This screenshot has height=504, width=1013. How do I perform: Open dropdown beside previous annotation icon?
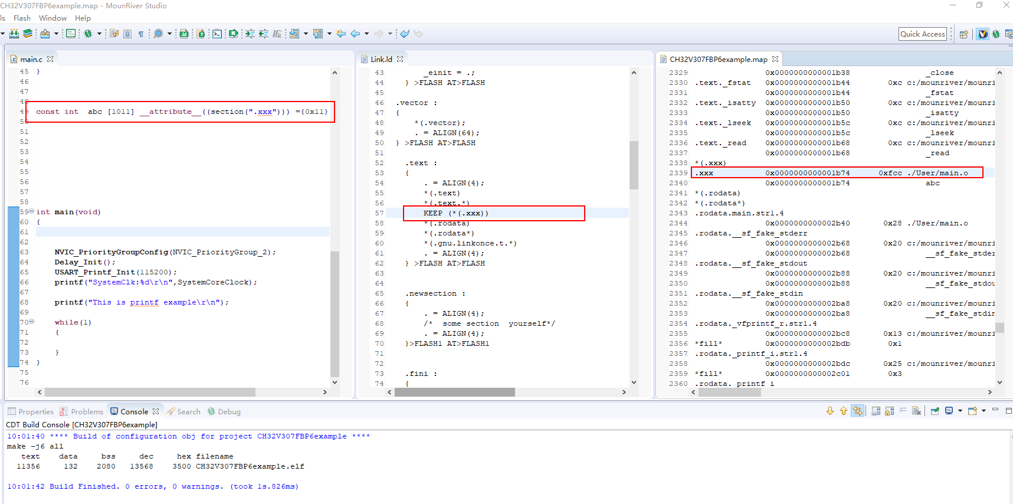329,34
